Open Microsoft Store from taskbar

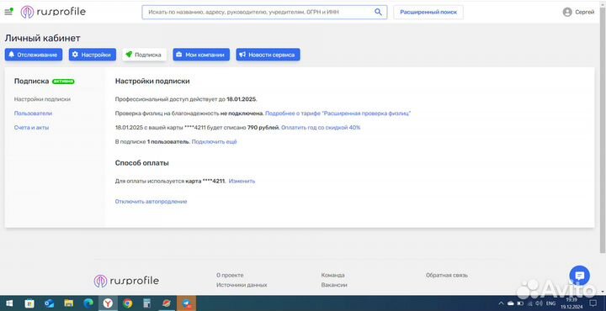[x=29, y=303]
